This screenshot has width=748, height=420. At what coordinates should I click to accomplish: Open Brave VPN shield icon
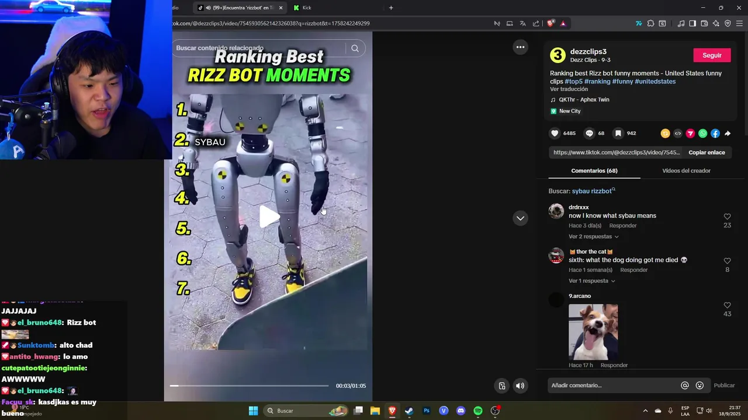[x=728, y=23]
